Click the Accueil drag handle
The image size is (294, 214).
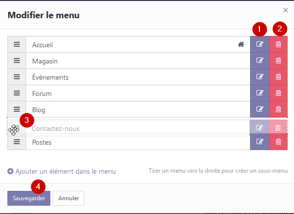[x=17, y=44]
